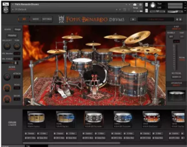Screen dimensions: 187x147
Task: Click the left panel Tune knob
Action: click(17, 46)
